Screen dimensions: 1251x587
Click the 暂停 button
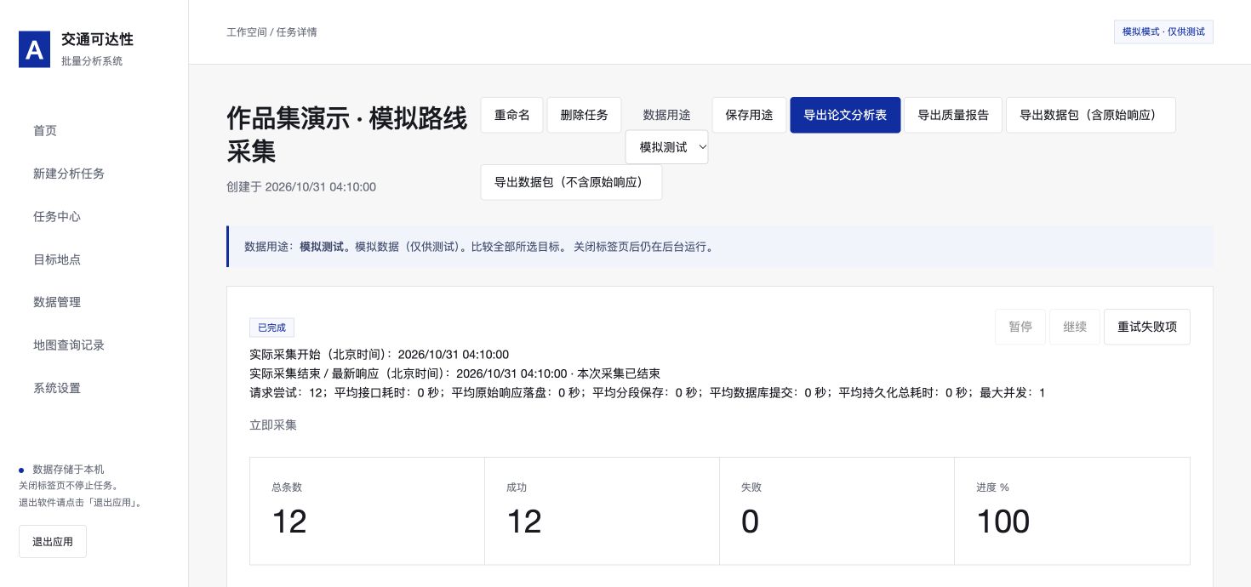pyautogui.click(x=1020, y=327)
